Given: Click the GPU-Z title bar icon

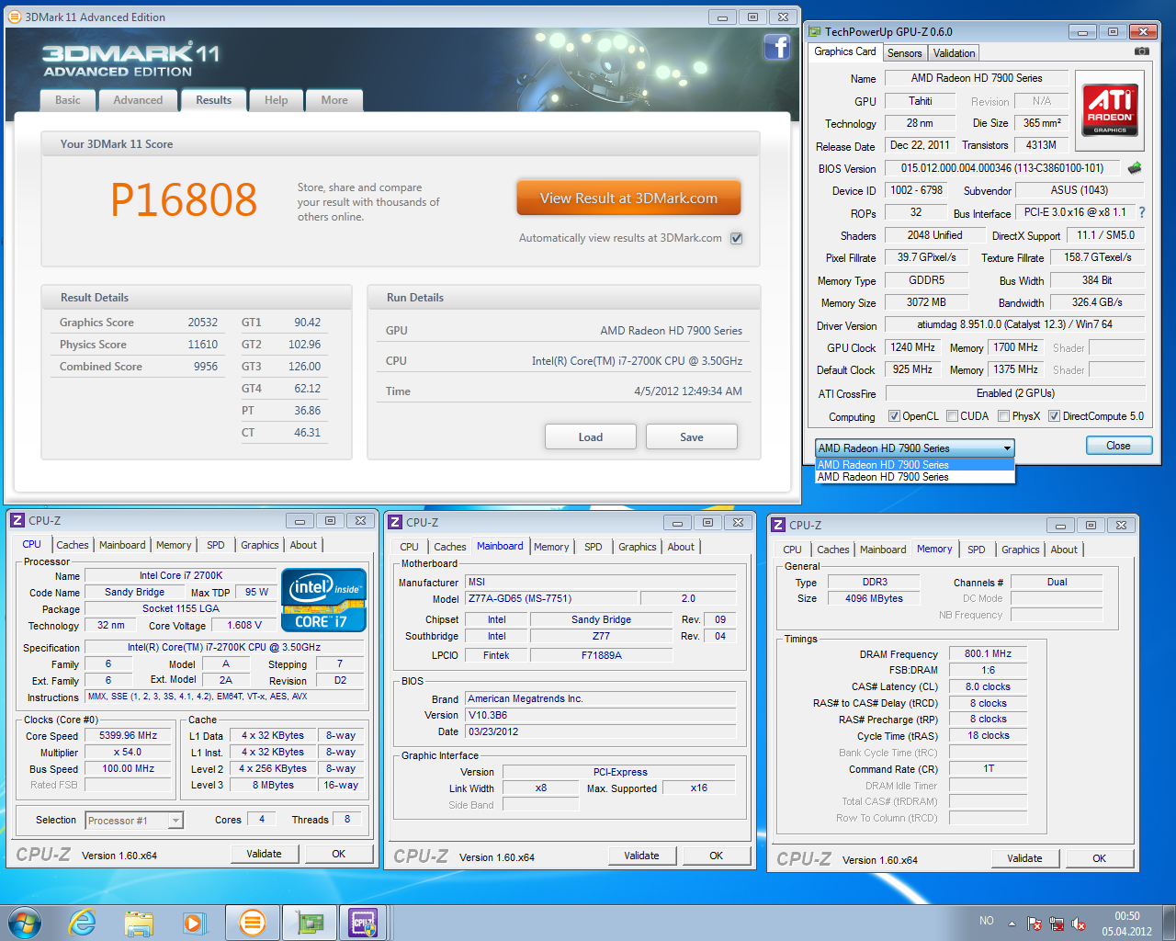Looking at the screenshot, I should point(815,31).
